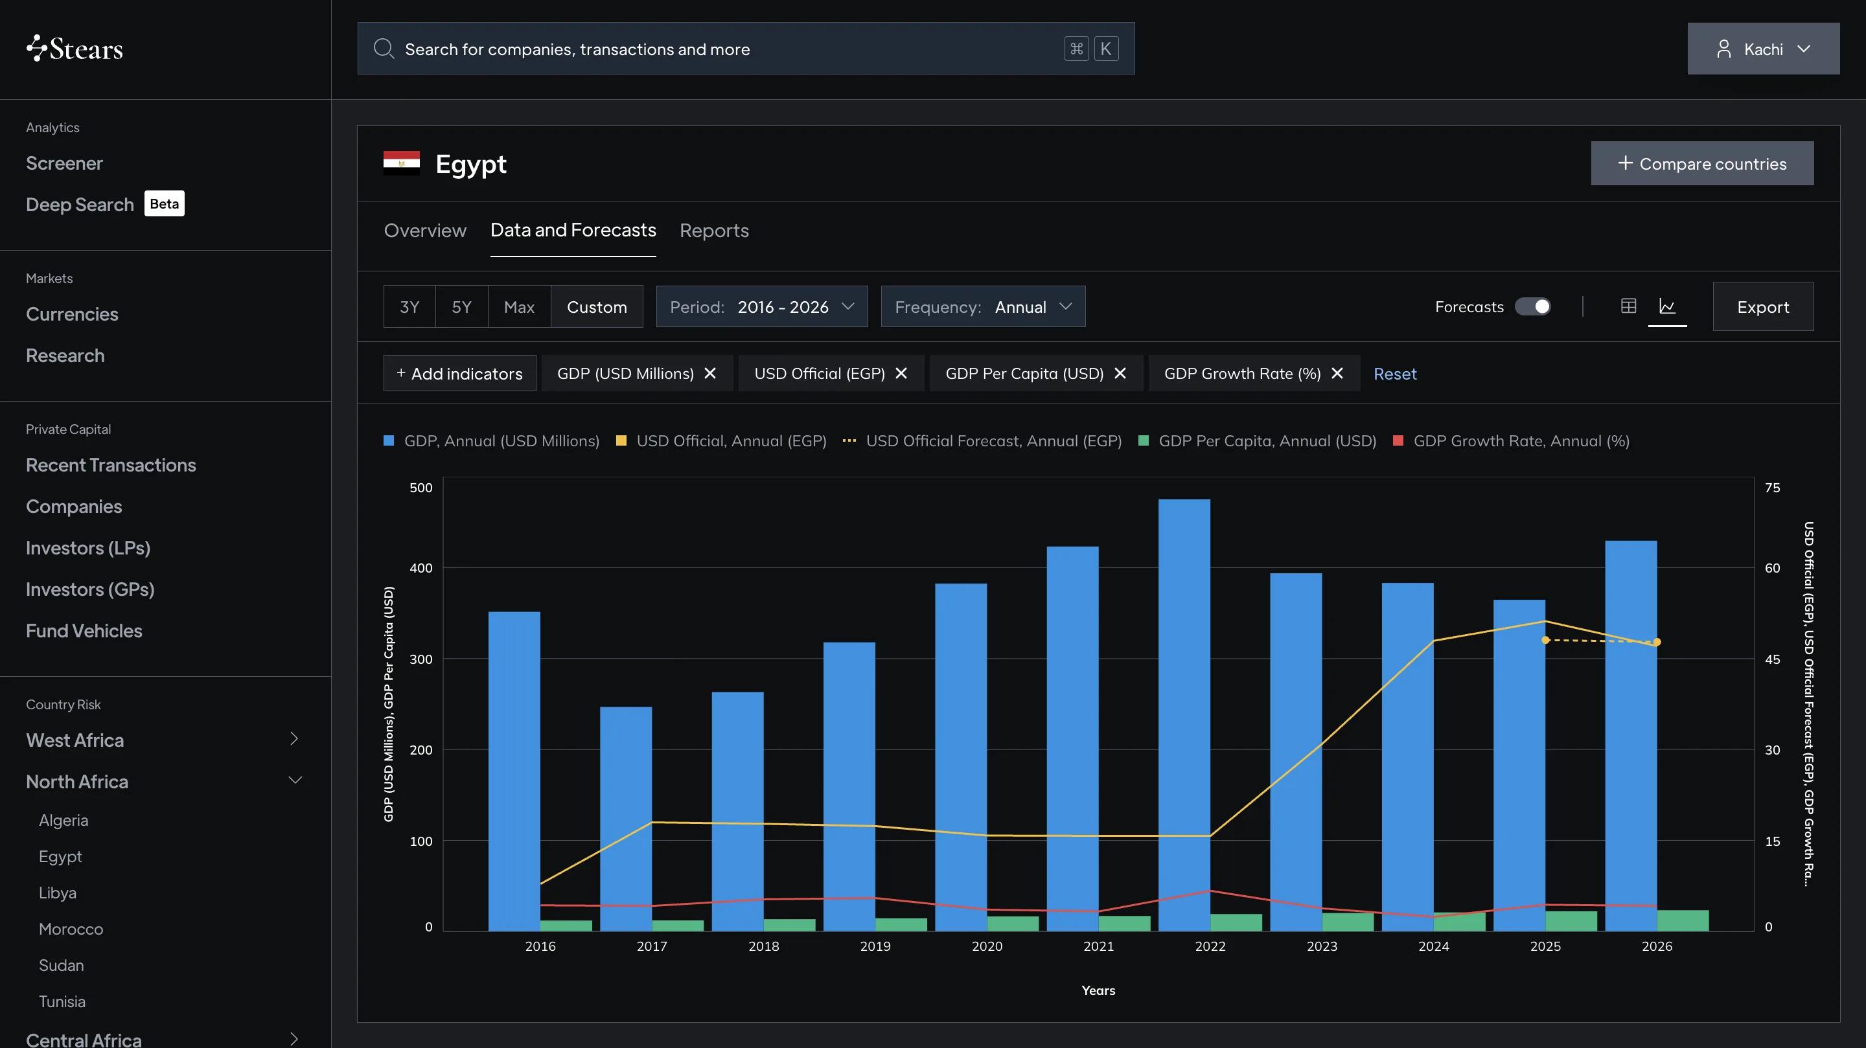Click the Command key shortcut badge
Screen dimensions: 1866x1048
1076,49
